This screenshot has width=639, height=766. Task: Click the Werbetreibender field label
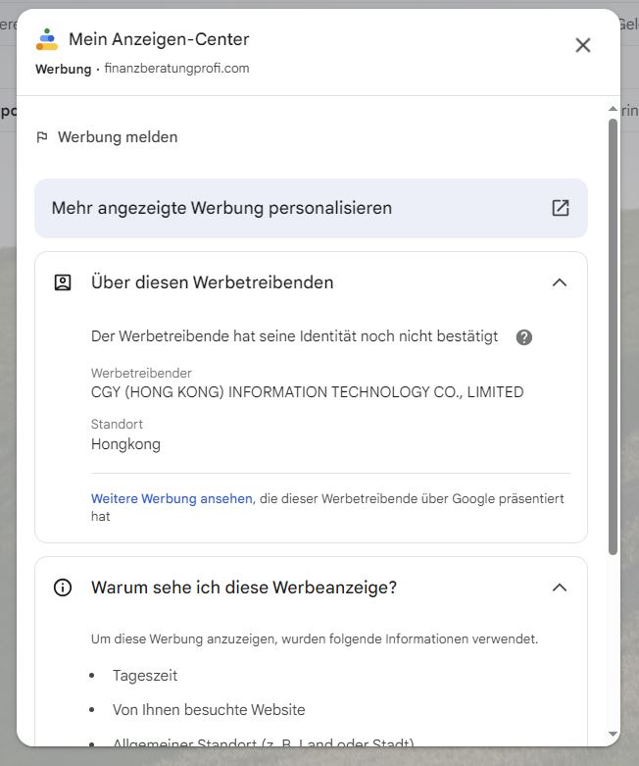(141, 374)
